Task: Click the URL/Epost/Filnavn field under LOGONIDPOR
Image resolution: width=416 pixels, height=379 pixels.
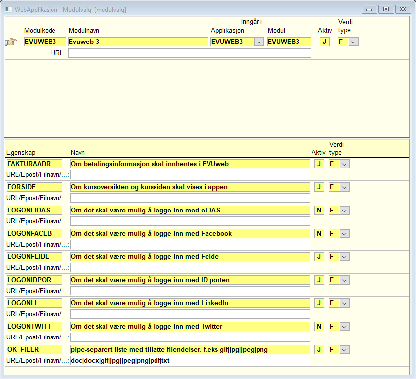Action: point(190,291)
